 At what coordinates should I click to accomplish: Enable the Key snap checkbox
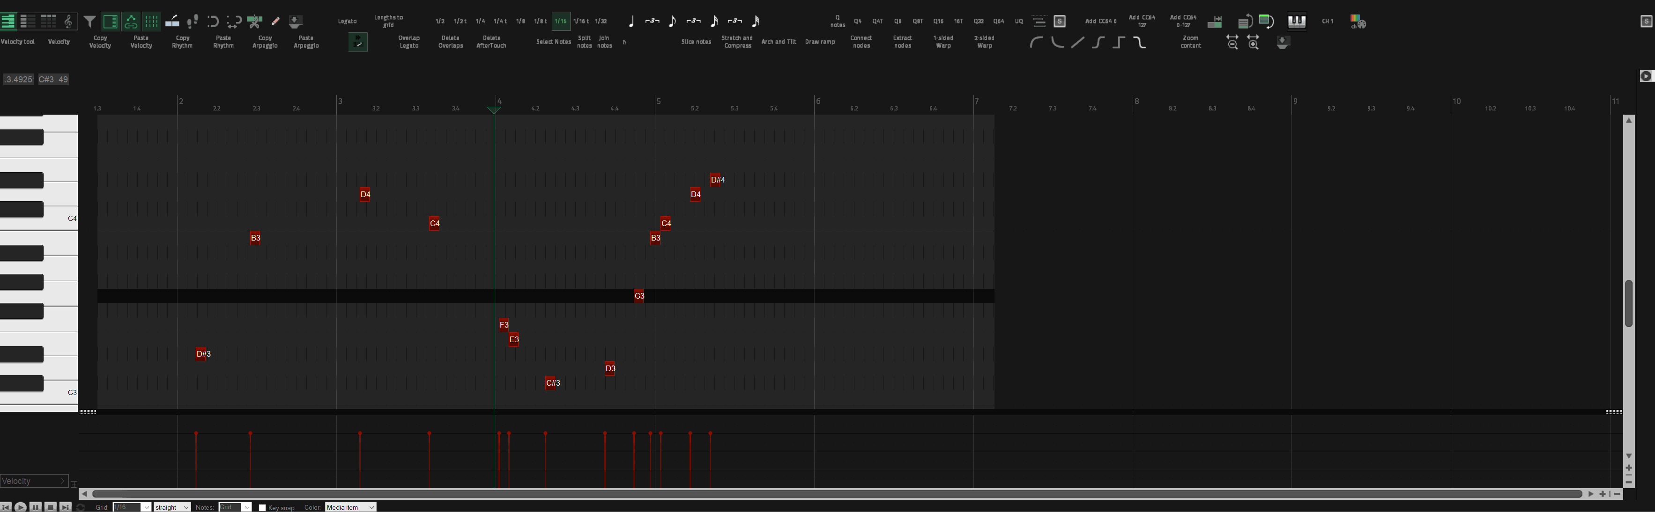tap(262, 507)
